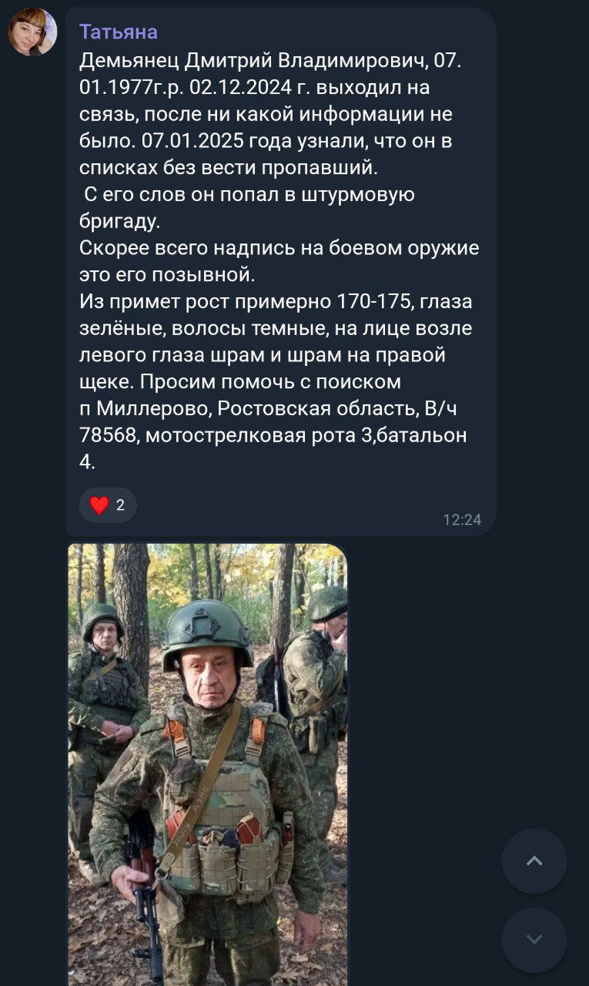Click the sender name Татьяна
This screenshot has width=589, height=986.
click(x=119, y=32)
